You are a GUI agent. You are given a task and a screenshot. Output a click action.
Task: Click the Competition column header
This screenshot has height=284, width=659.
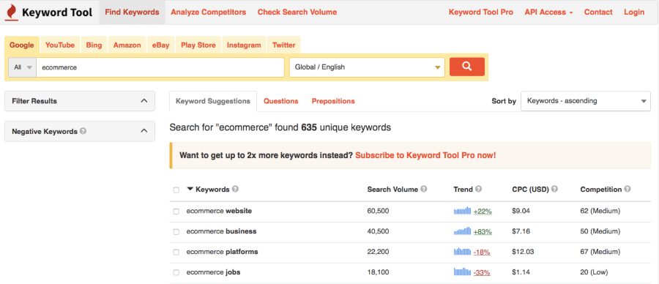click(x=601, y=189)
